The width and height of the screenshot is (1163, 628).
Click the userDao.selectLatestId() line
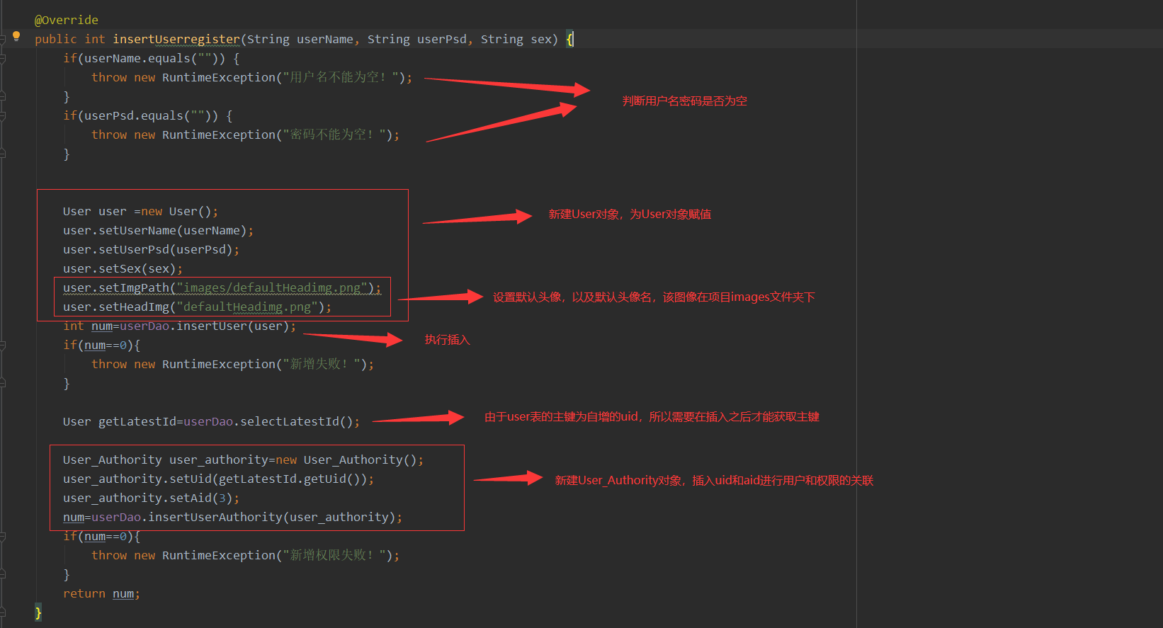[x=211, y=421]
